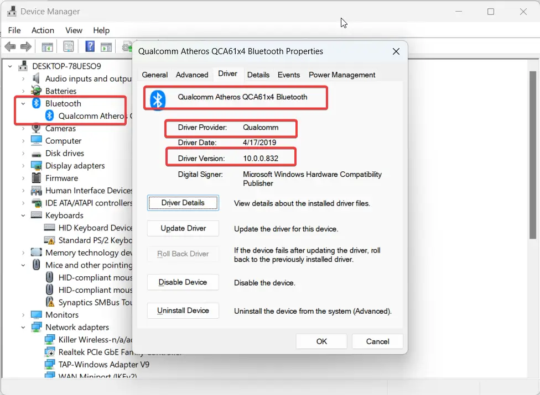Open the File menu
Image resolution: width=540 pixels, height=395 pixels.
point(14,30)
